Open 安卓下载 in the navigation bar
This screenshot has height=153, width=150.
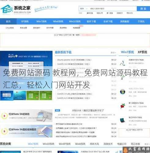[x=108, y=21]
